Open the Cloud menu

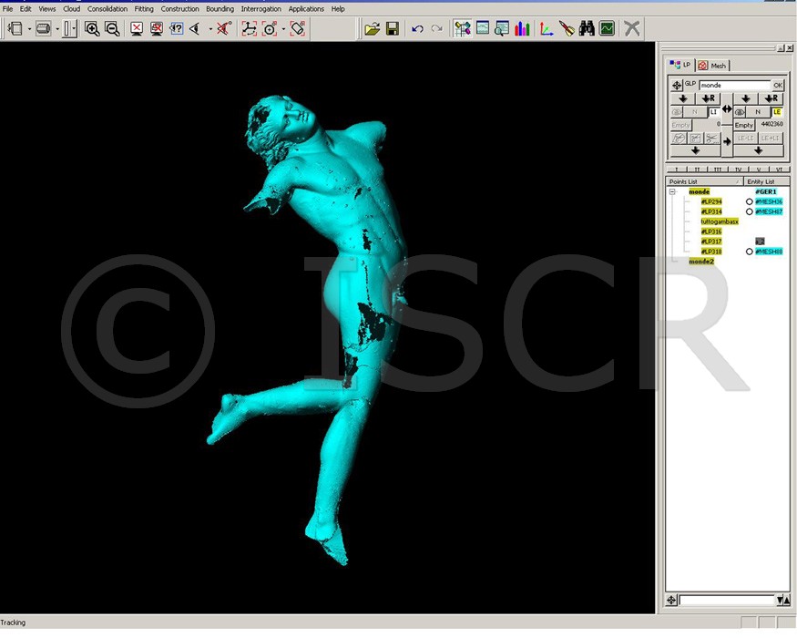(x=72, y=8)
